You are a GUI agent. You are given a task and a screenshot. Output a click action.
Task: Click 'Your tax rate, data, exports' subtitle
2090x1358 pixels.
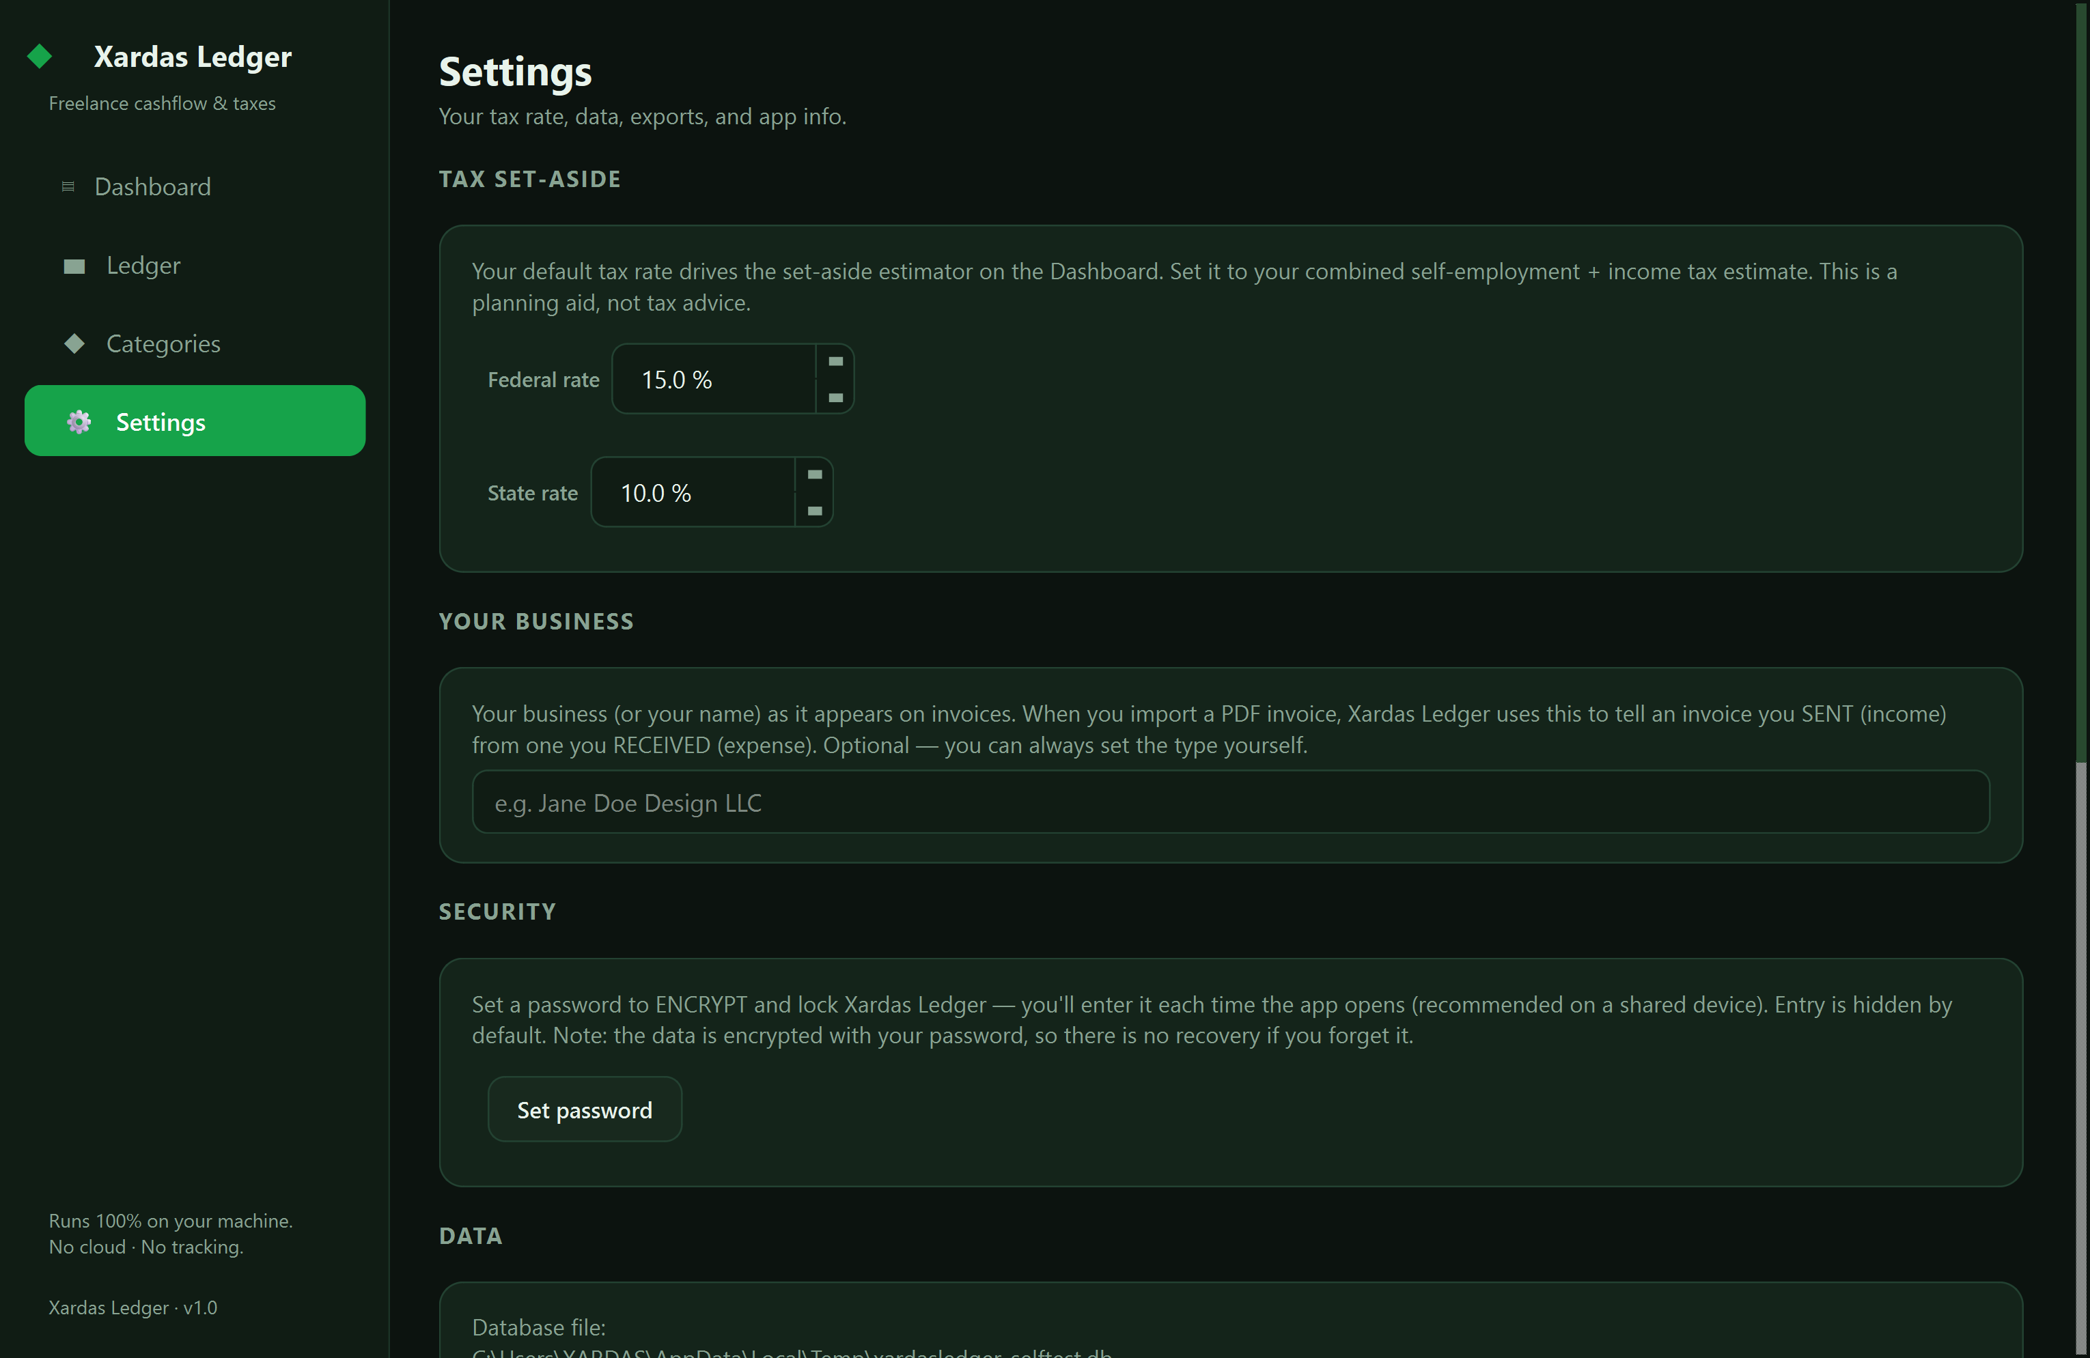642,117
